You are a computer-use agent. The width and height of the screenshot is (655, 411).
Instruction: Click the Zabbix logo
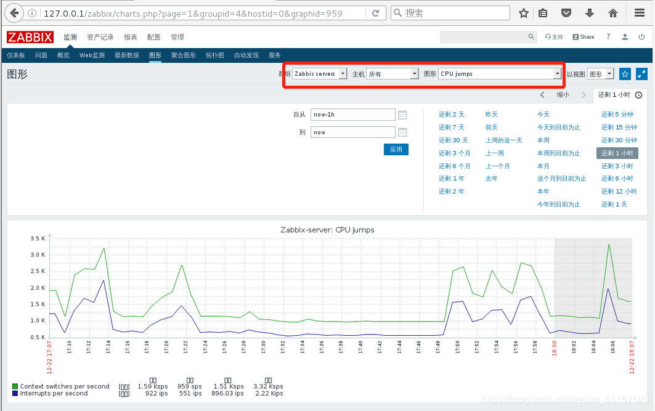click(x=30, y=37)
